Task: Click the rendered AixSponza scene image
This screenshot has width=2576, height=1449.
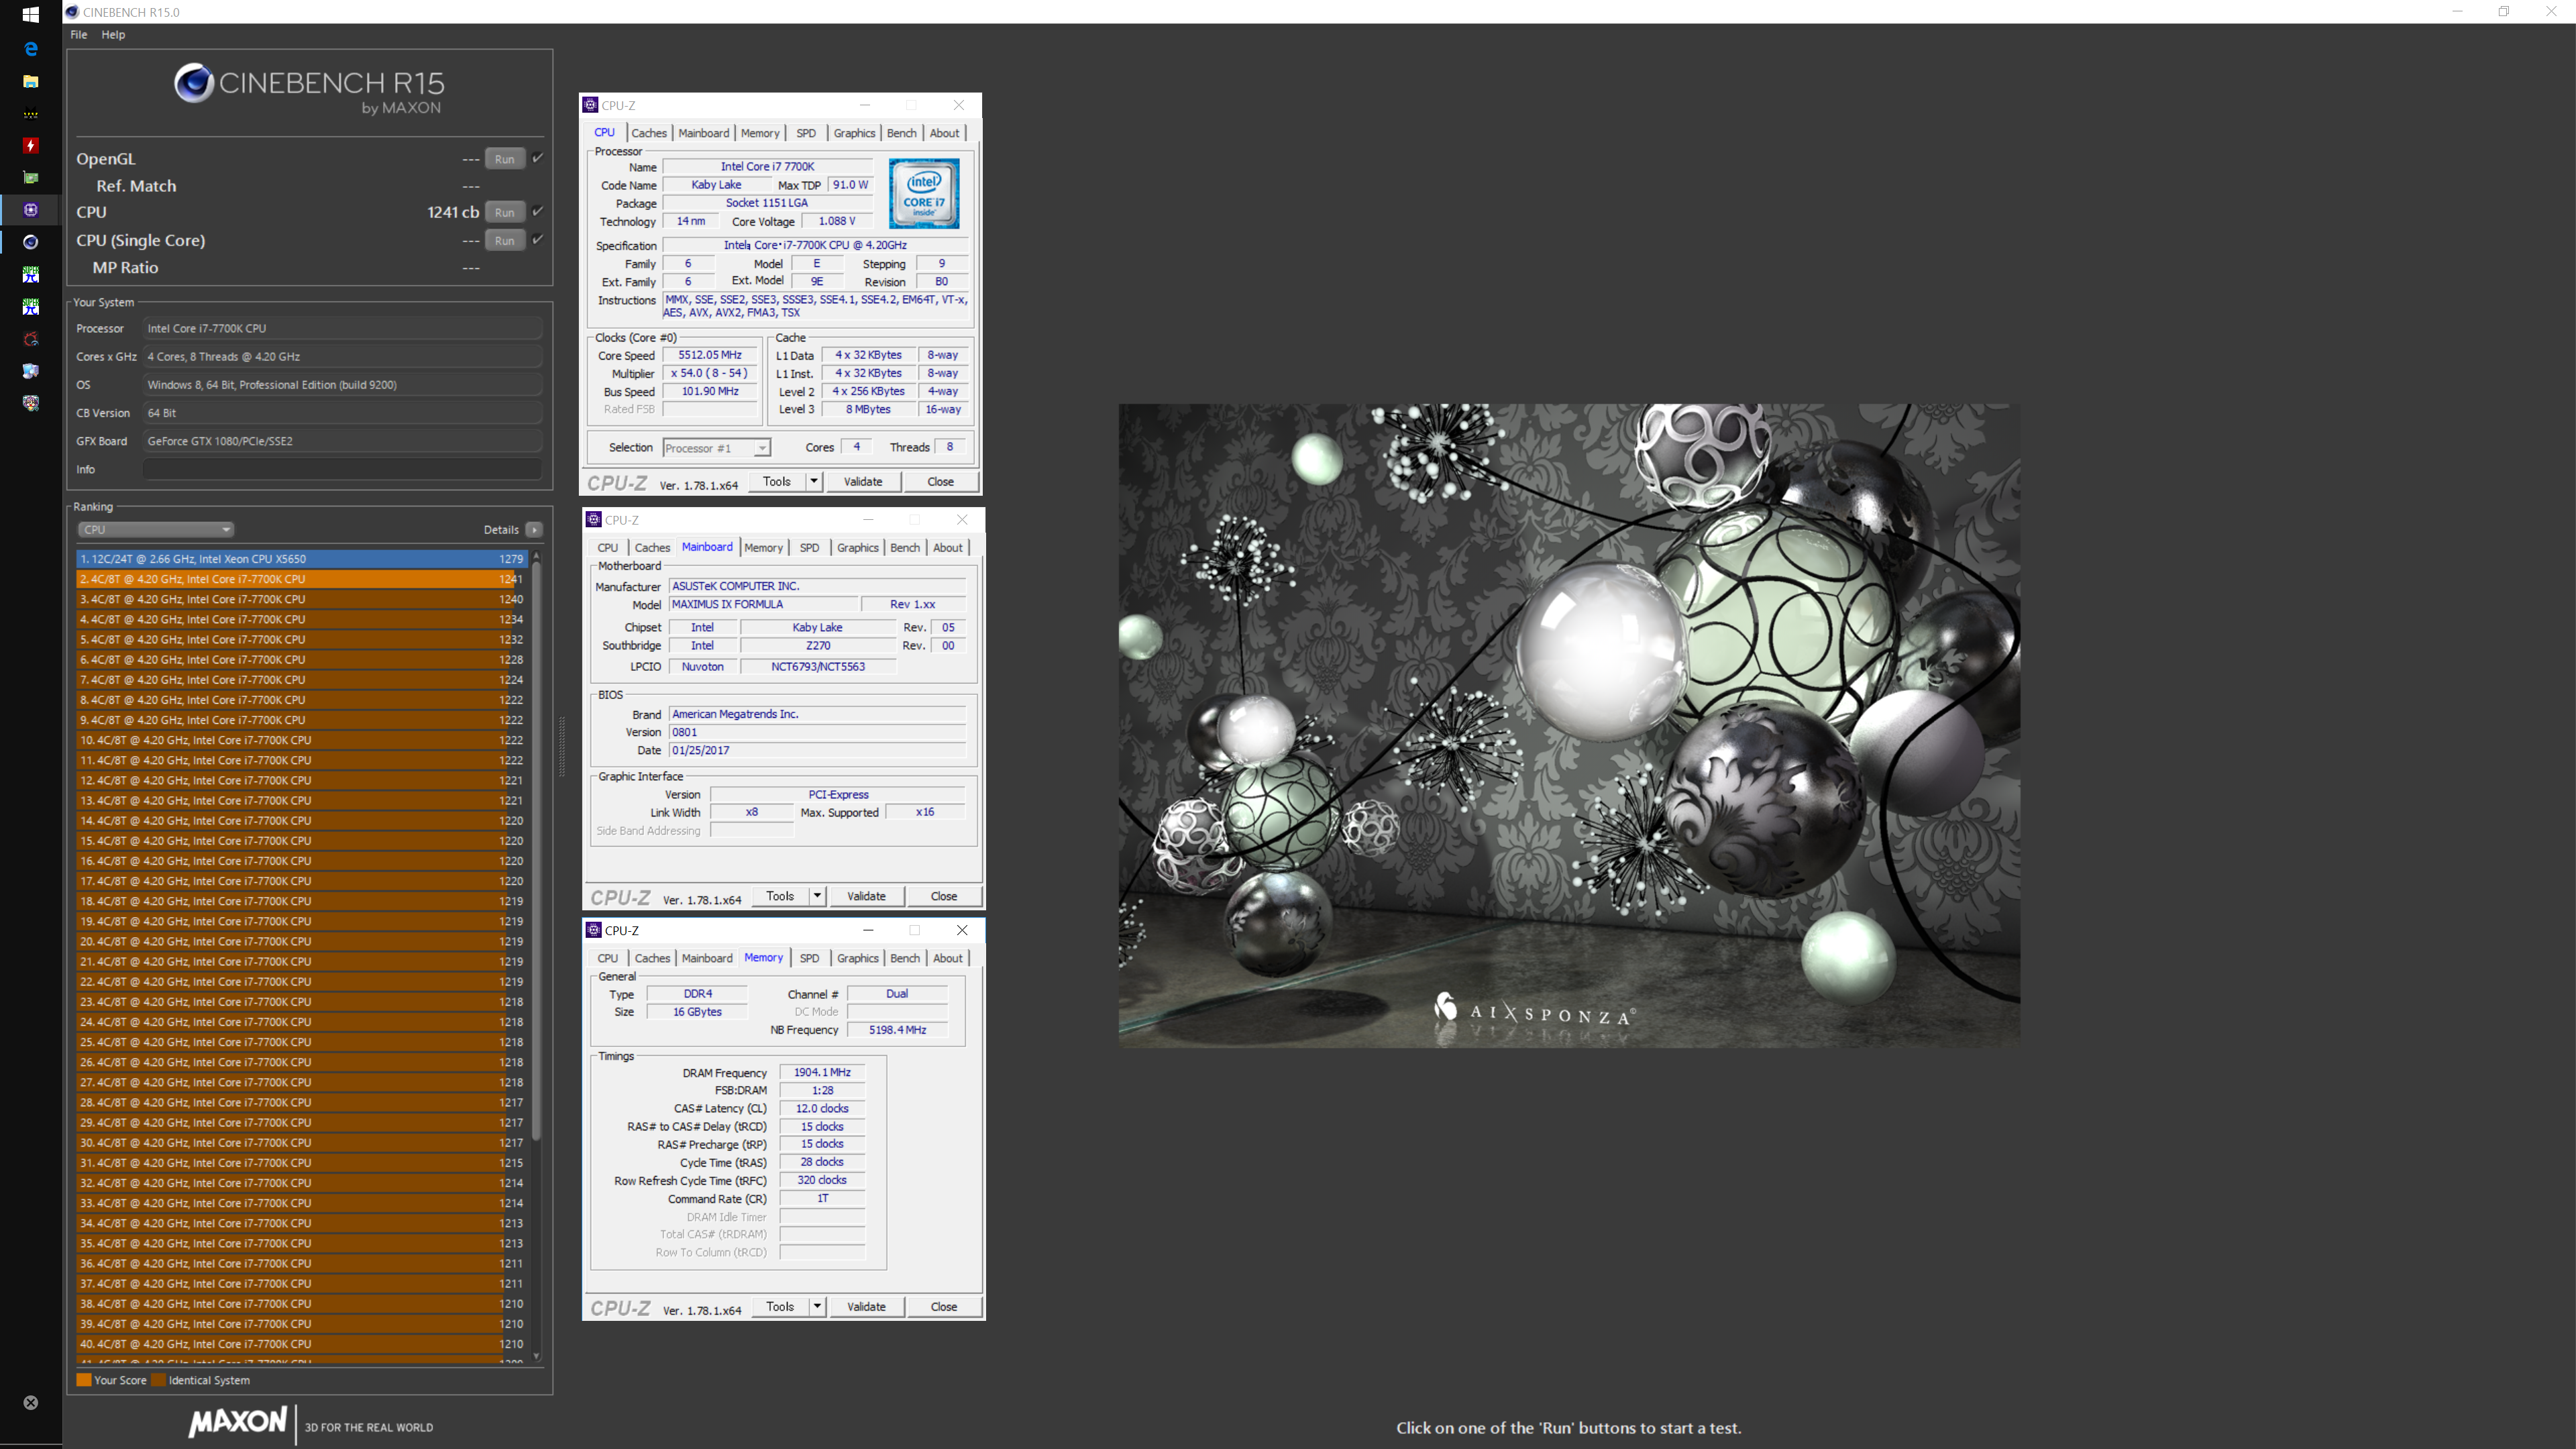Action: pos(1568,725)
